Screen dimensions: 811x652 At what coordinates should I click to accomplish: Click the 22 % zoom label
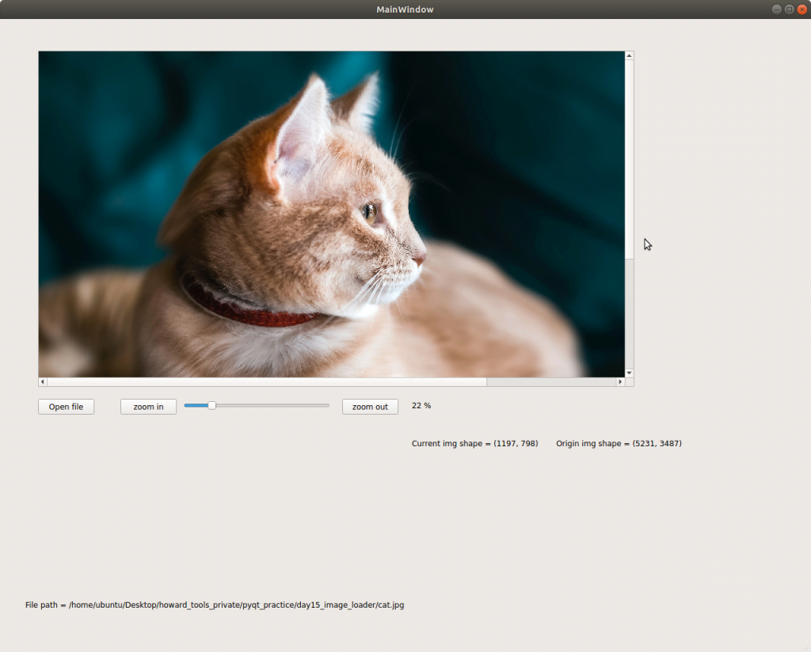point(421,406)
